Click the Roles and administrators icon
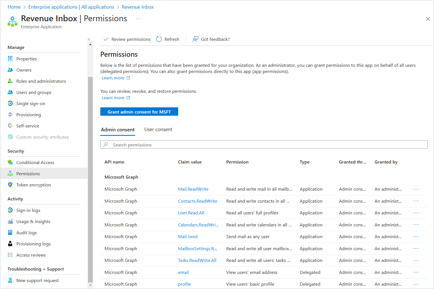 (10, 81)
